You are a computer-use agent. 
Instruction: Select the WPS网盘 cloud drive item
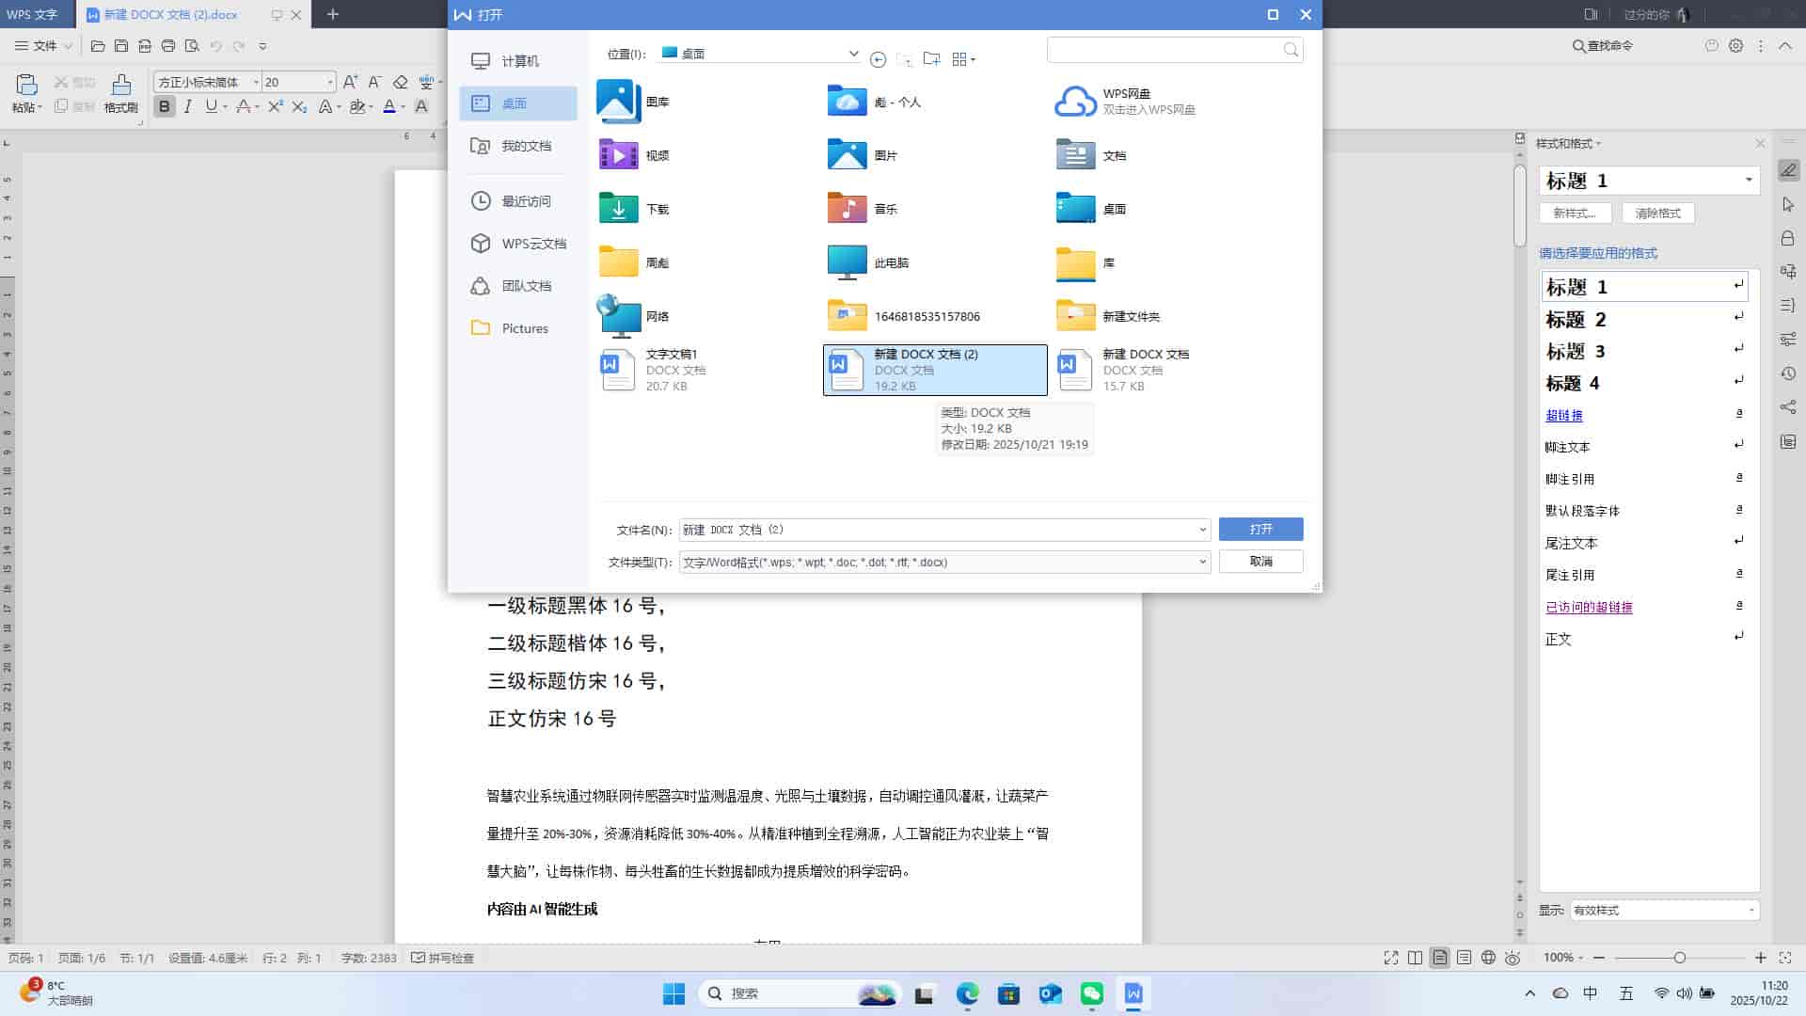pos(1125,102)
